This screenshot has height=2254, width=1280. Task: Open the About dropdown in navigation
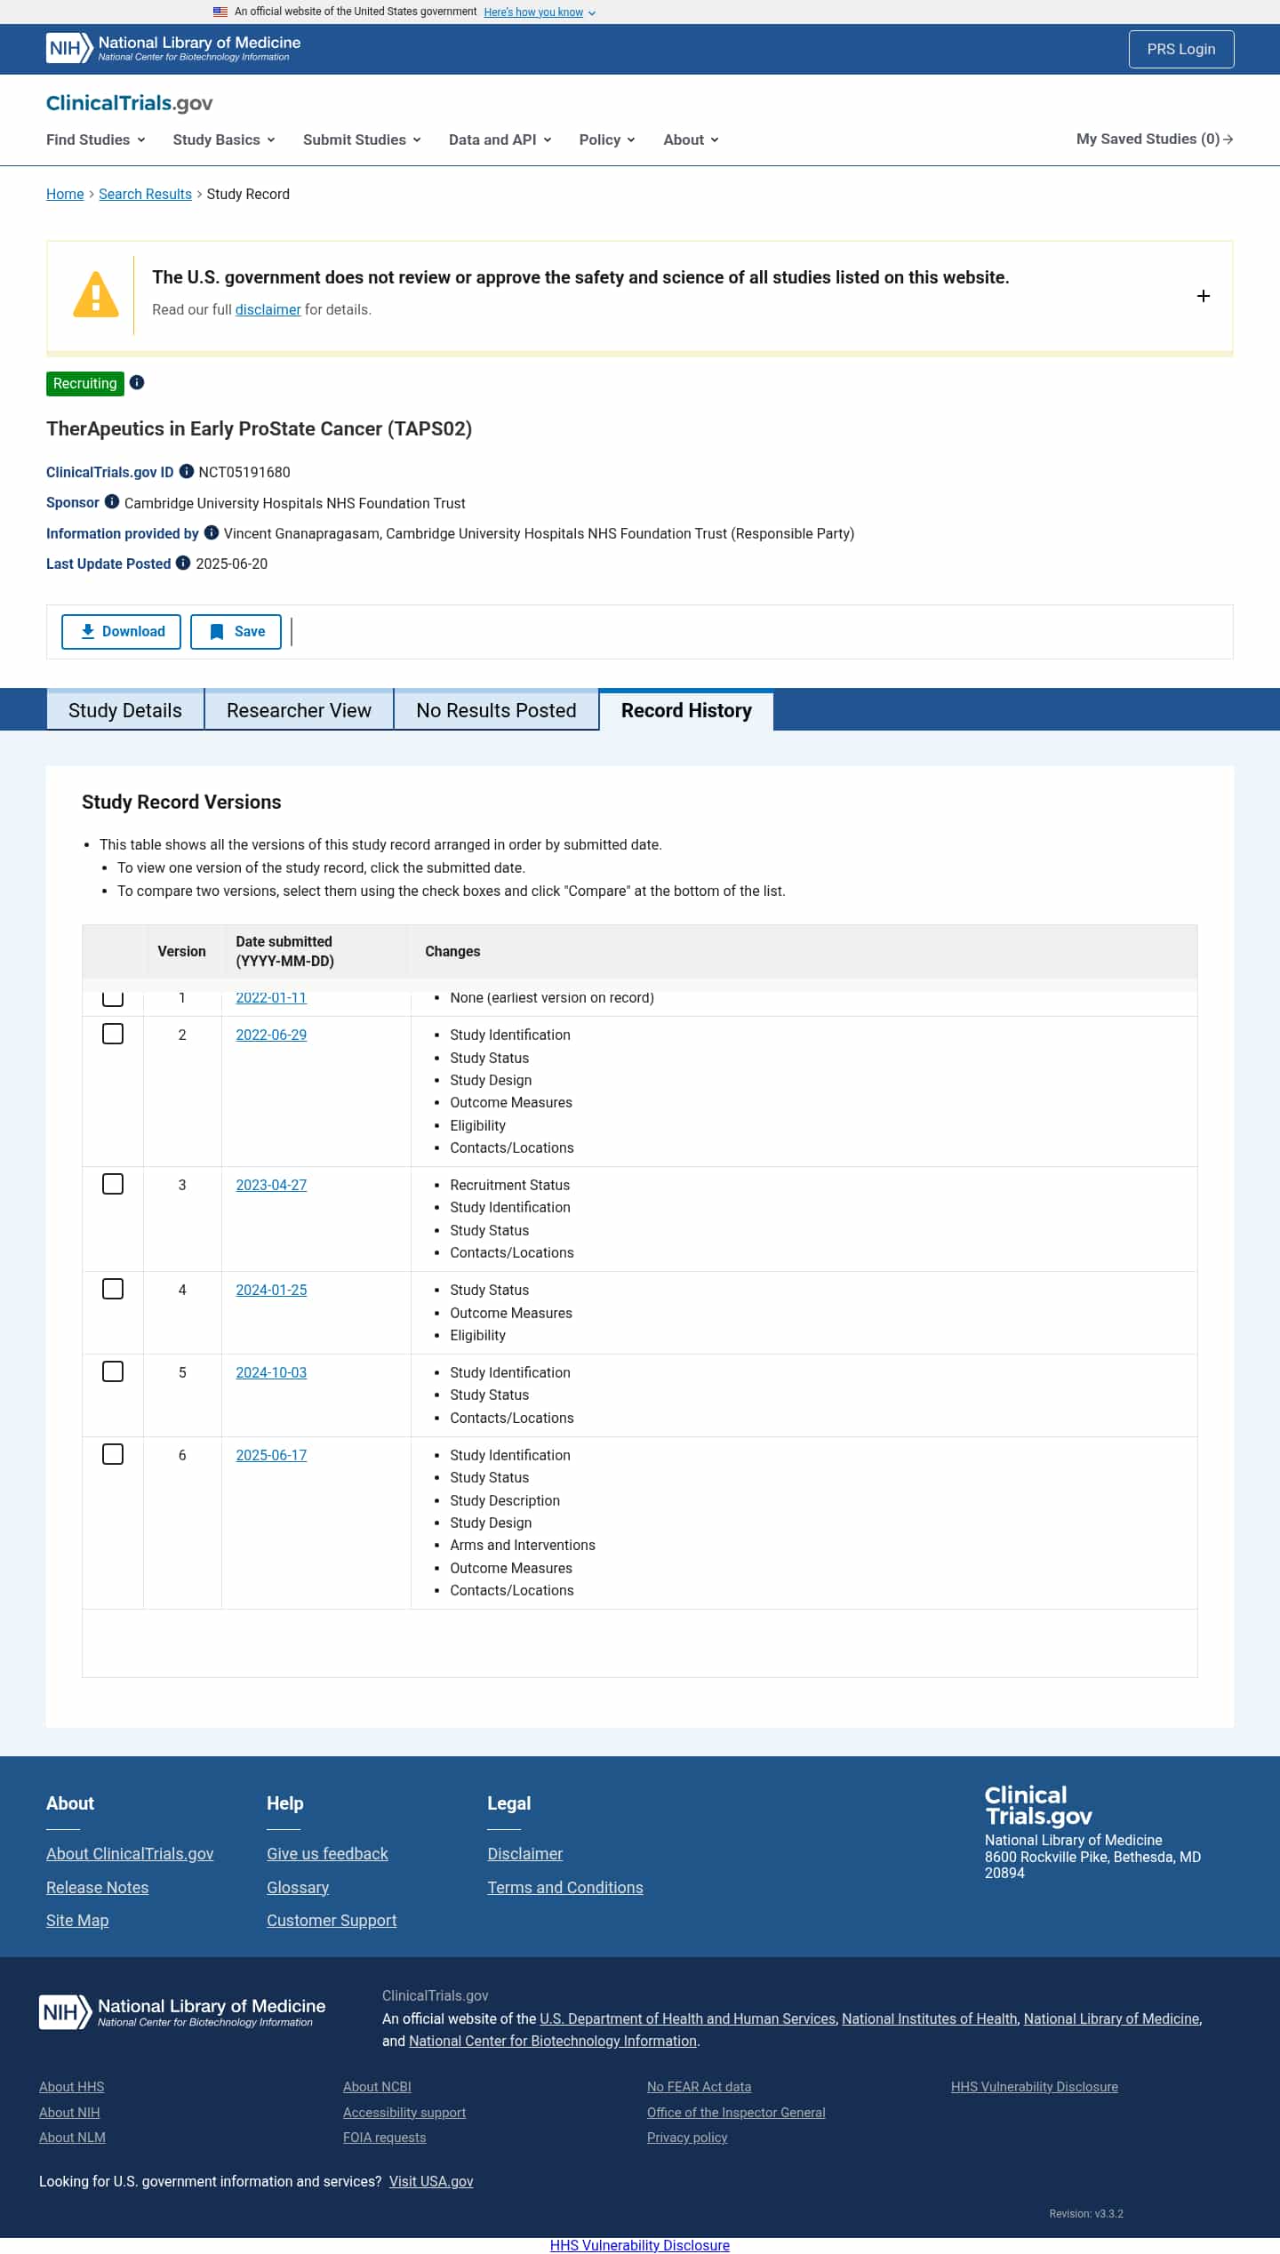click(x=691, y=140)
